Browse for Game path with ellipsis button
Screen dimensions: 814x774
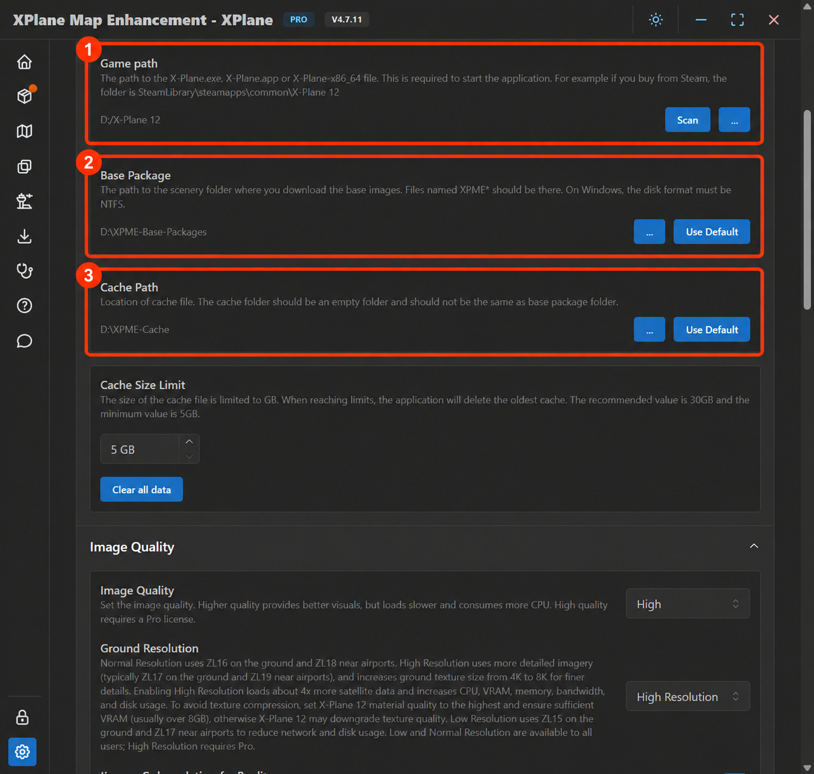(734, 120)
